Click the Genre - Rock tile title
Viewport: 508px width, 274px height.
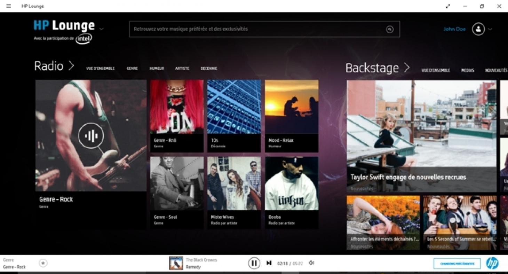click(x=56, y=199)
